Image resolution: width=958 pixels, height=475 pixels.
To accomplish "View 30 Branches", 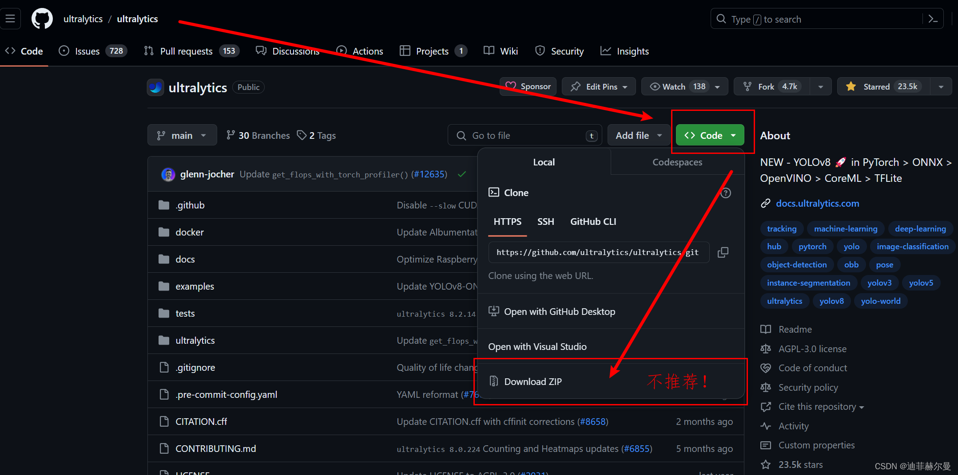I will (258, 135).
